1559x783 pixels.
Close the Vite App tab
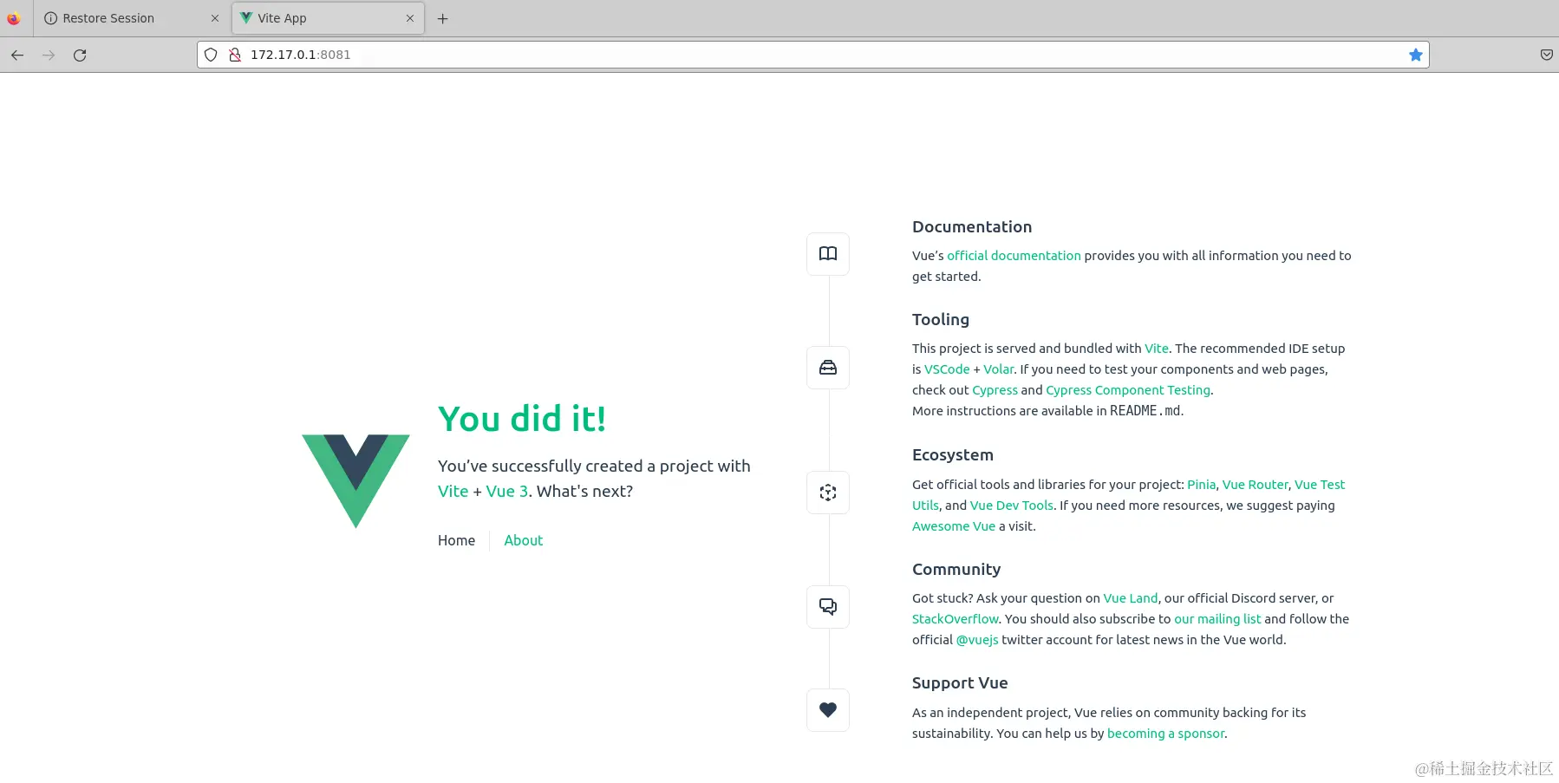click(x=410, y=18)
